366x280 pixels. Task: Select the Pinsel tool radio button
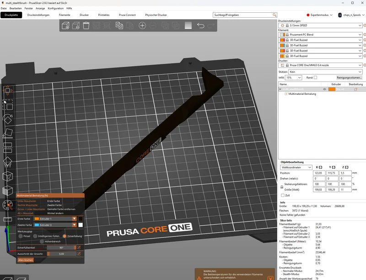(21, 236)
